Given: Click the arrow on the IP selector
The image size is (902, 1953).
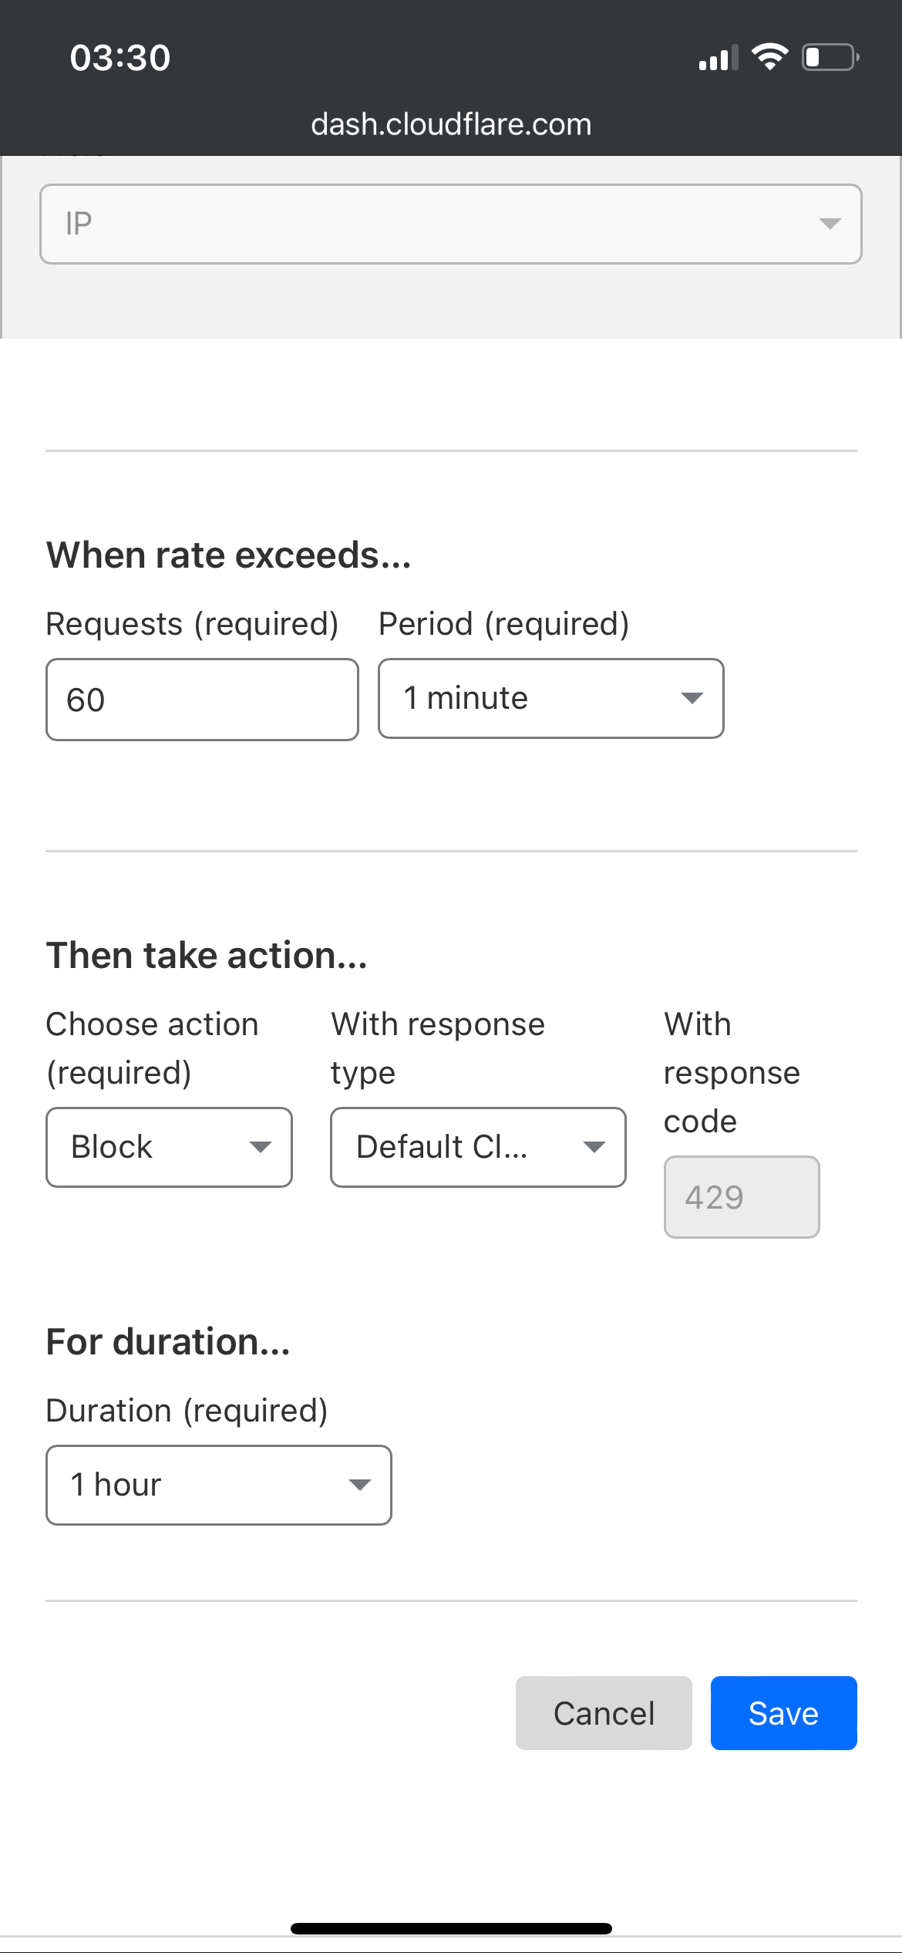Looking at the screenshot, I should pyautogui.click(x=830, y=224).
